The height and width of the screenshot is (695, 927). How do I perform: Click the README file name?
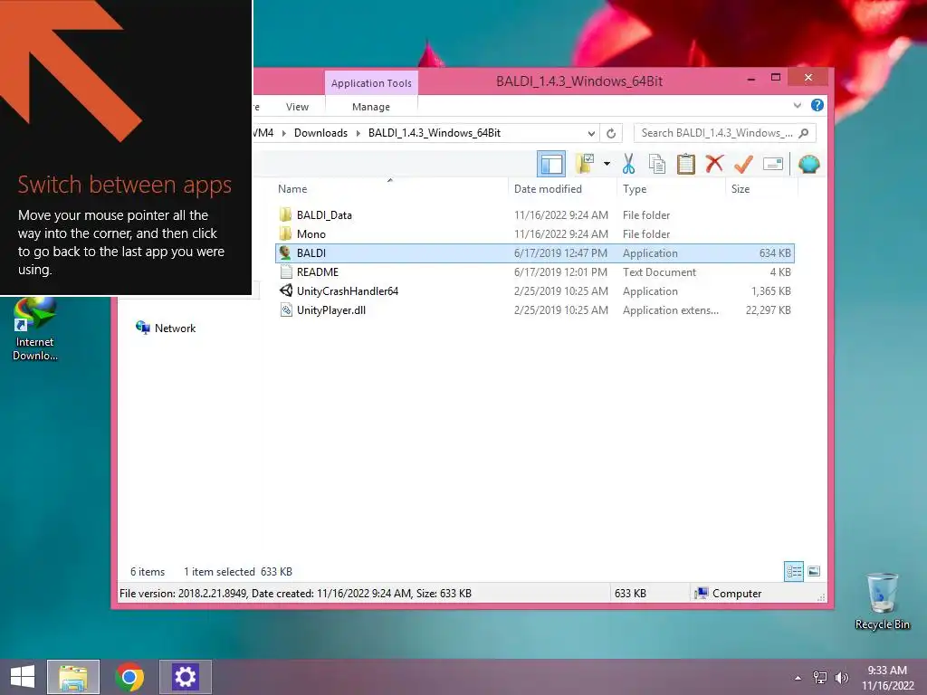tap(318, 271)
